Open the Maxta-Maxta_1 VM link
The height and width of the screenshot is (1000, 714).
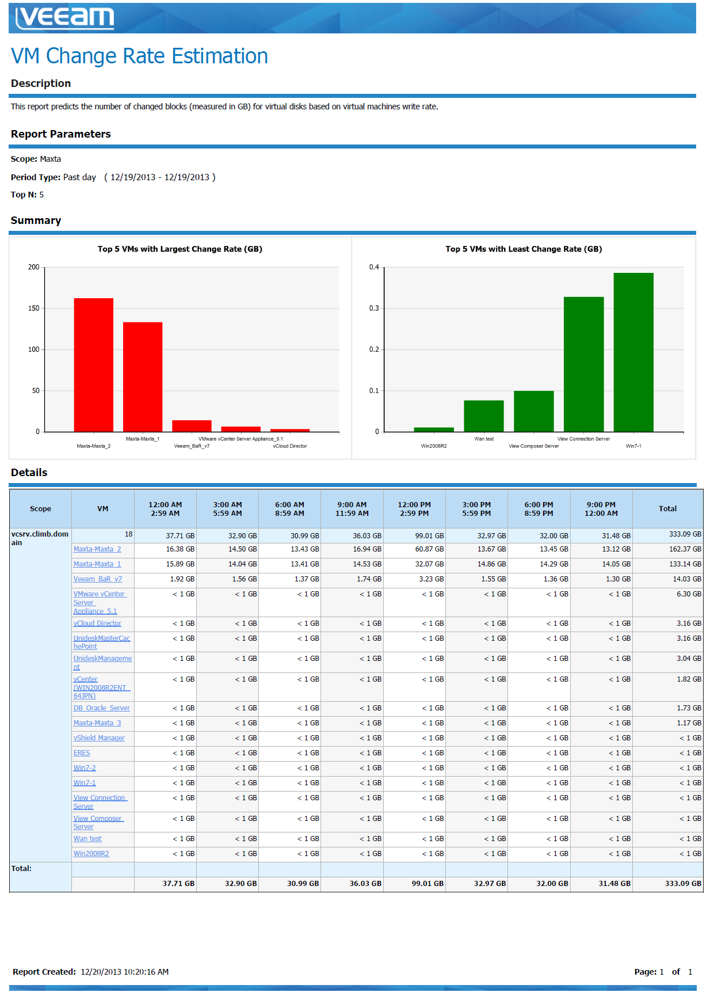pos(97,564)
